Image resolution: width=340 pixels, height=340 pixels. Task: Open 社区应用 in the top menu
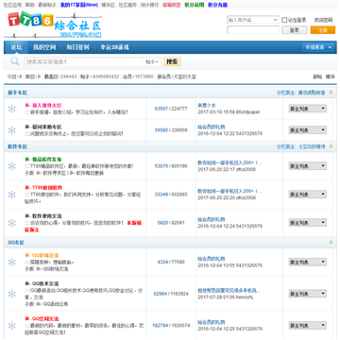pos(12,5)
